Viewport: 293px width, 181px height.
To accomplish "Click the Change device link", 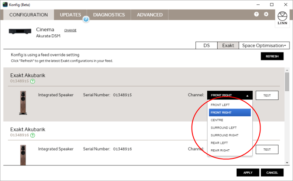I will click(x=70, y=30).
